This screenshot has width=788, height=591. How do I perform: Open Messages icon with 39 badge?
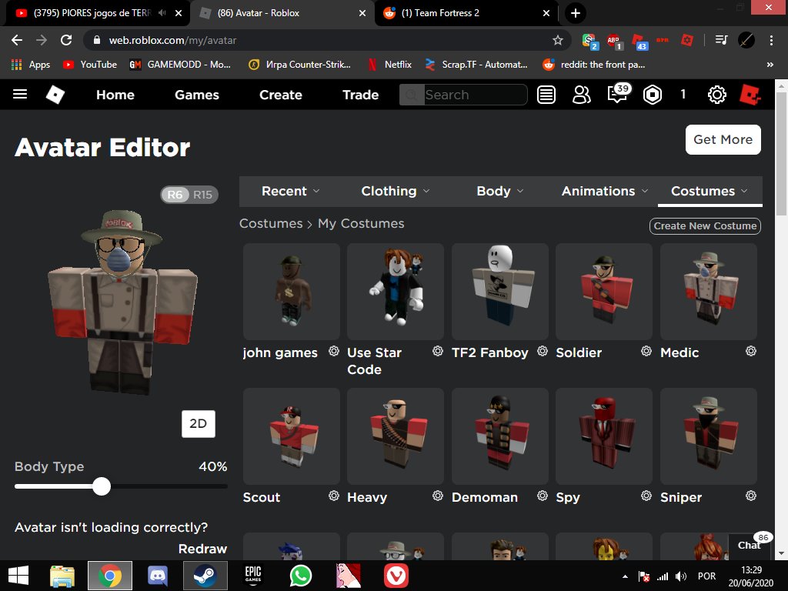[618, 93]
